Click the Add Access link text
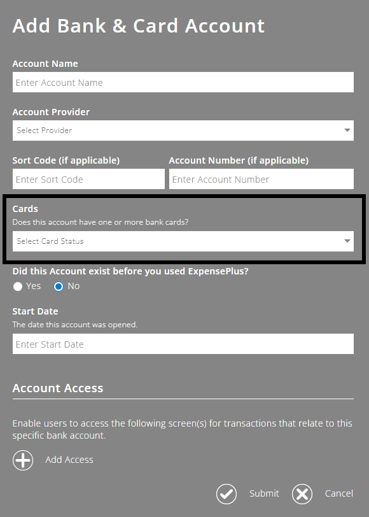369x517 pixels. point(69,460)
